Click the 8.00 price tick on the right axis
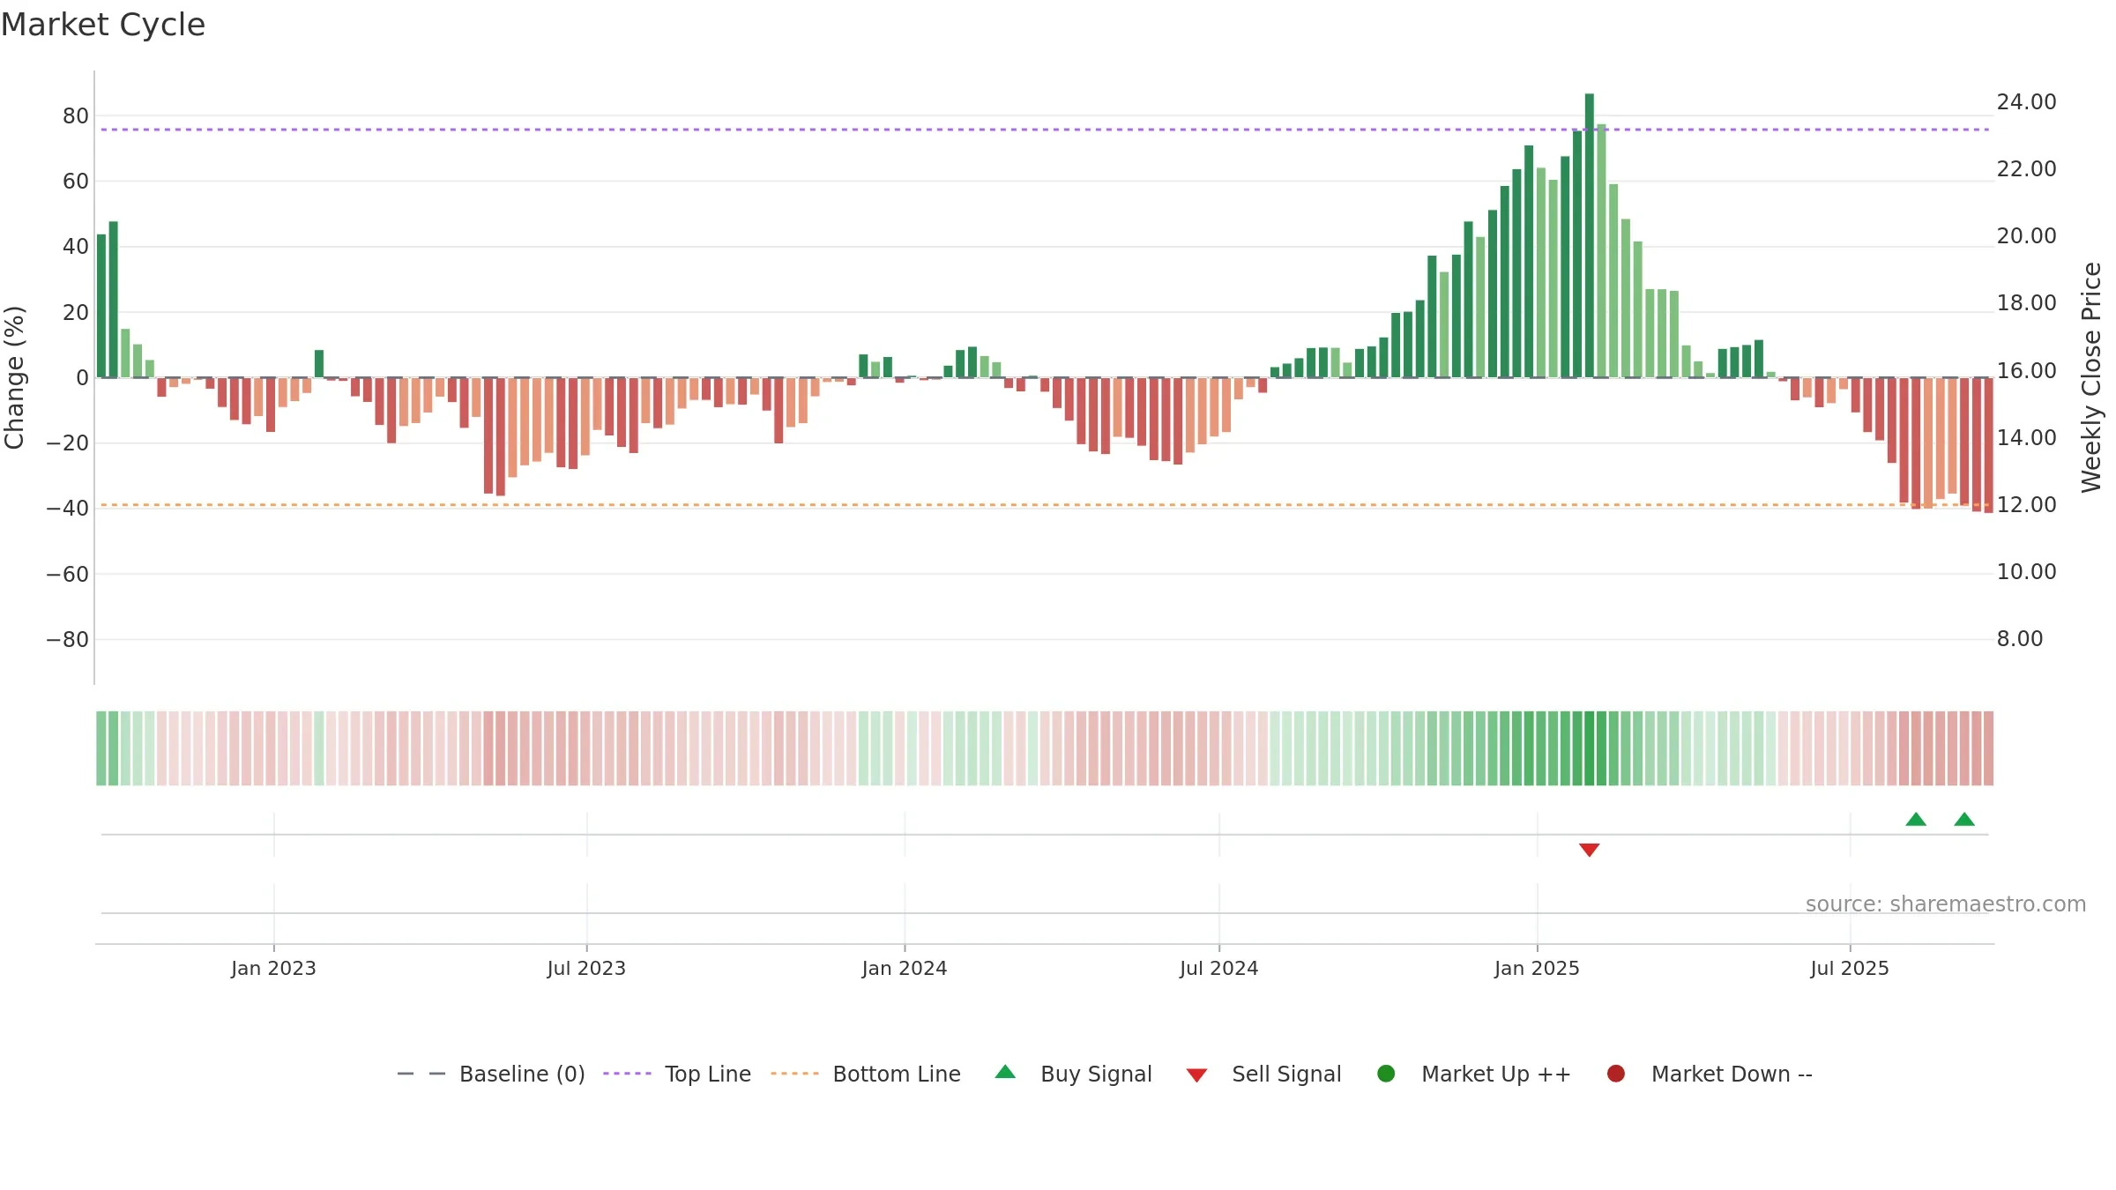2116x1190 pixels. point(2019,638)
